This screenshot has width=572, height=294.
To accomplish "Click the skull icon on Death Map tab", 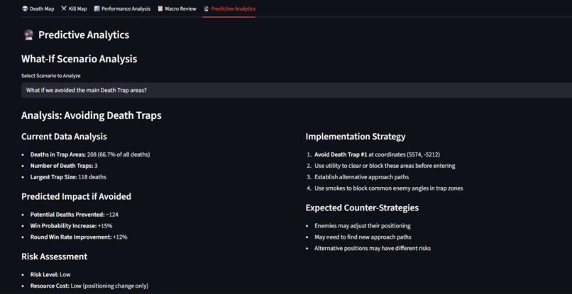I will point(25,9).
